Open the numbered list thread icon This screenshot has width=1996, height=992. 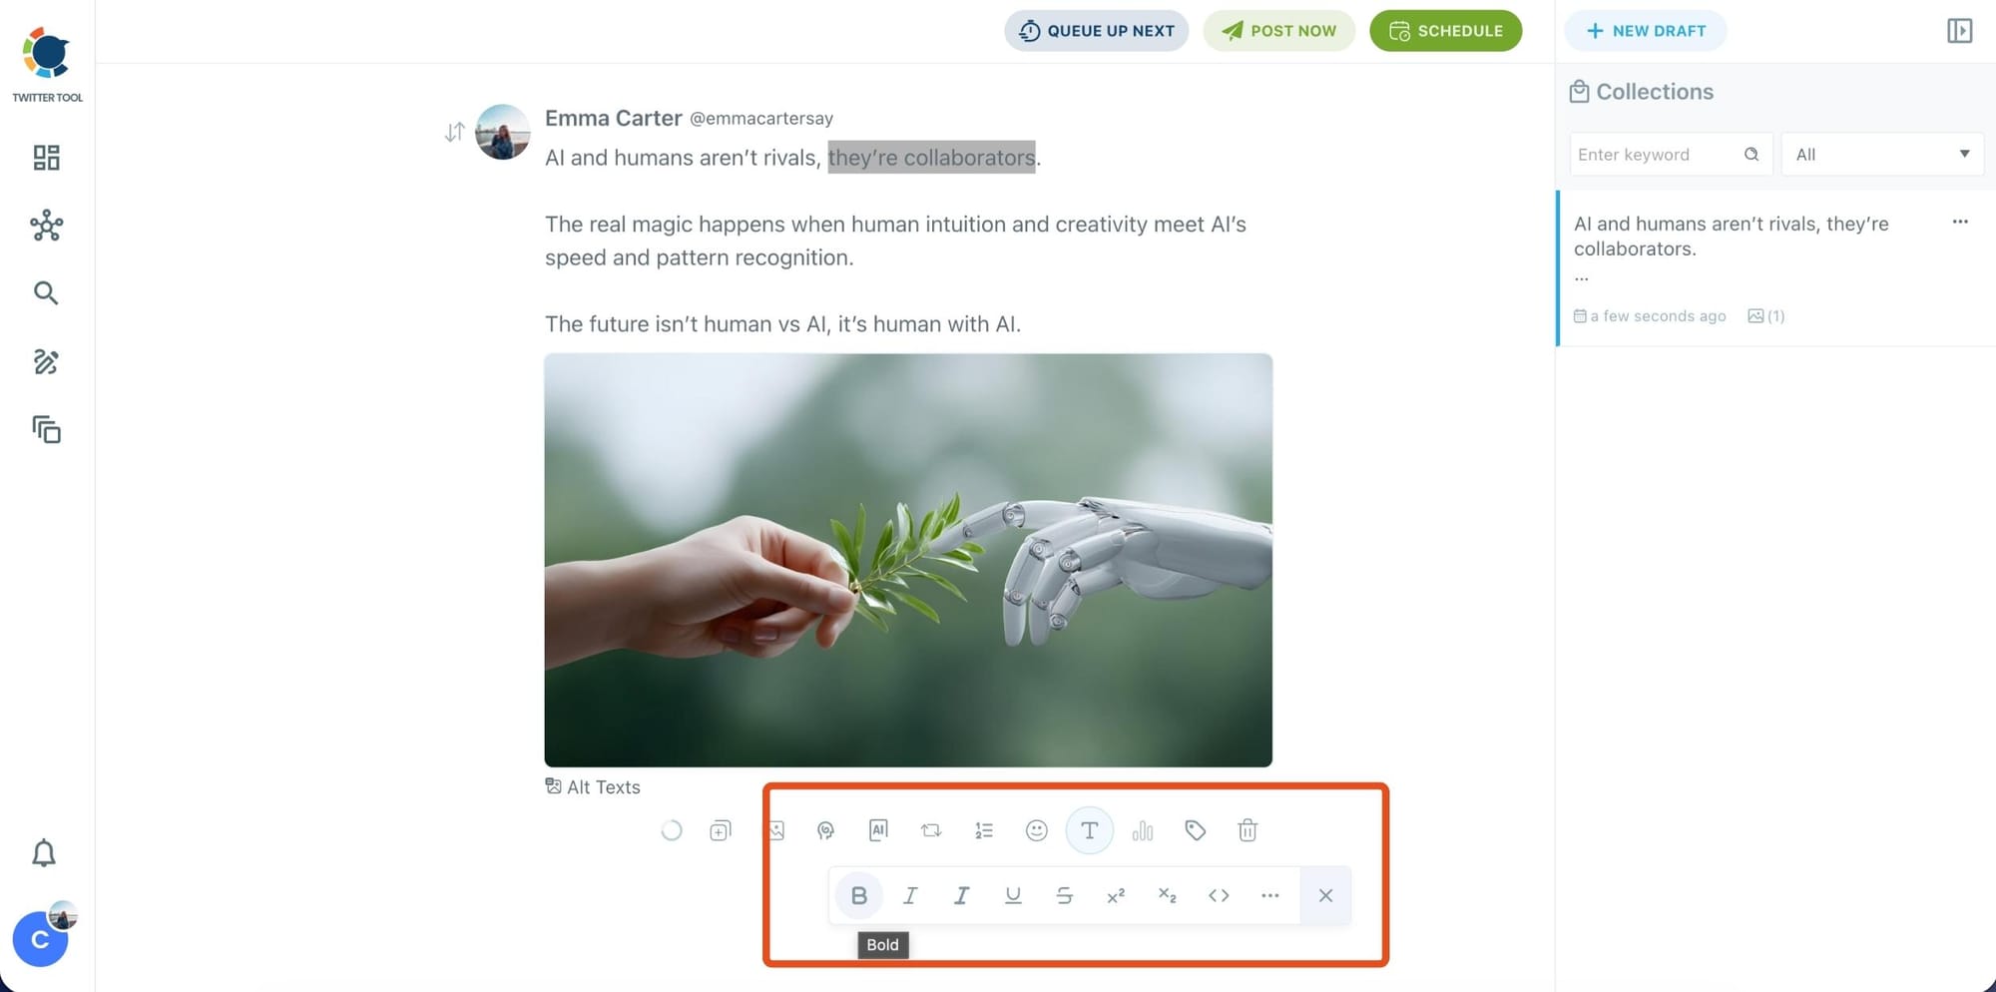(x=984, y=830)
